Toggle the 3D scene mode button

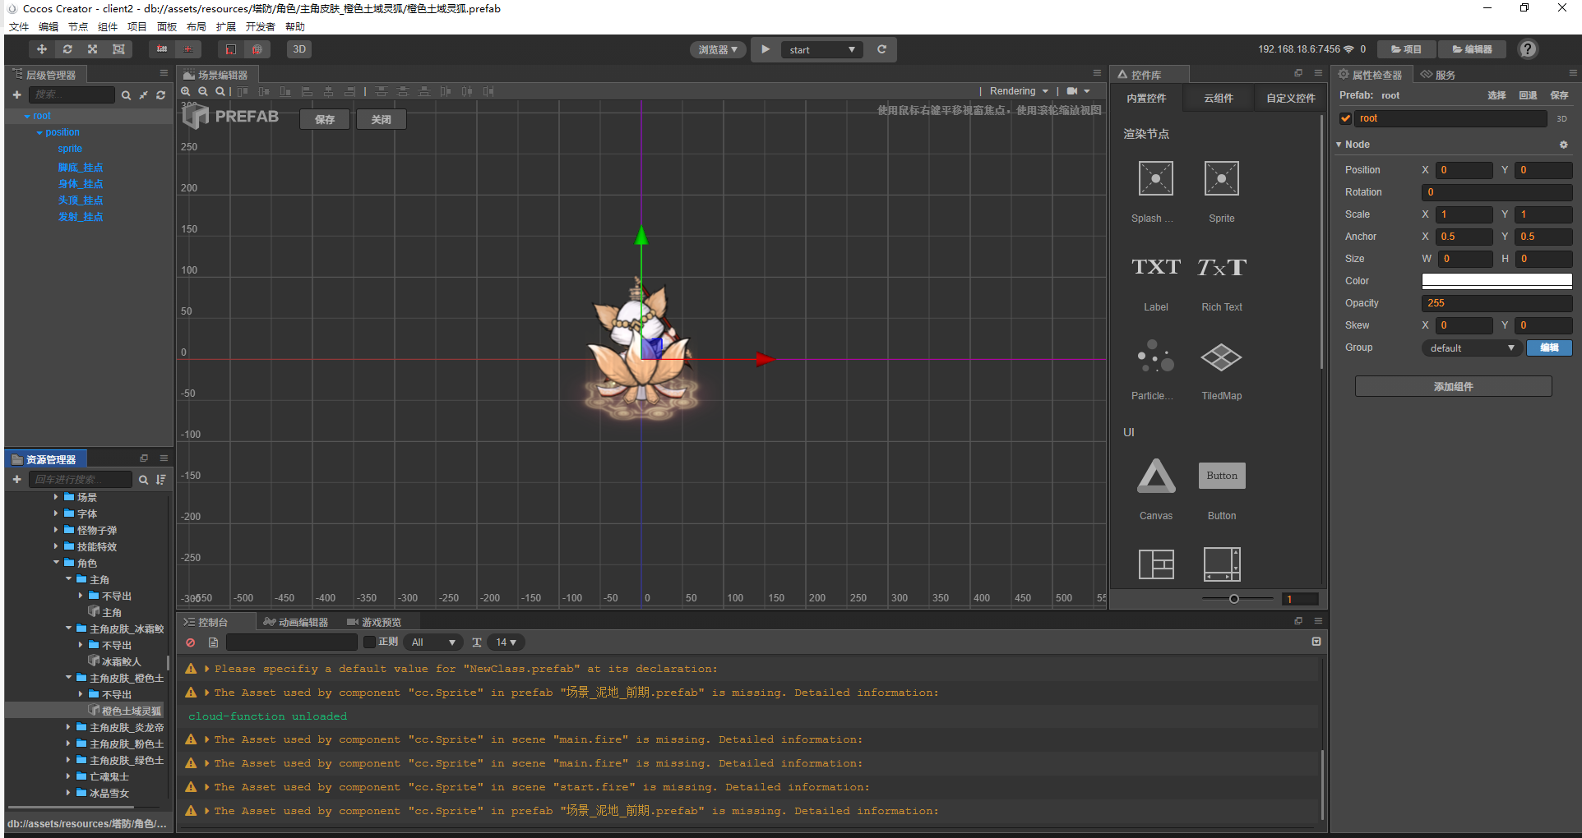(x=299, y=49)
